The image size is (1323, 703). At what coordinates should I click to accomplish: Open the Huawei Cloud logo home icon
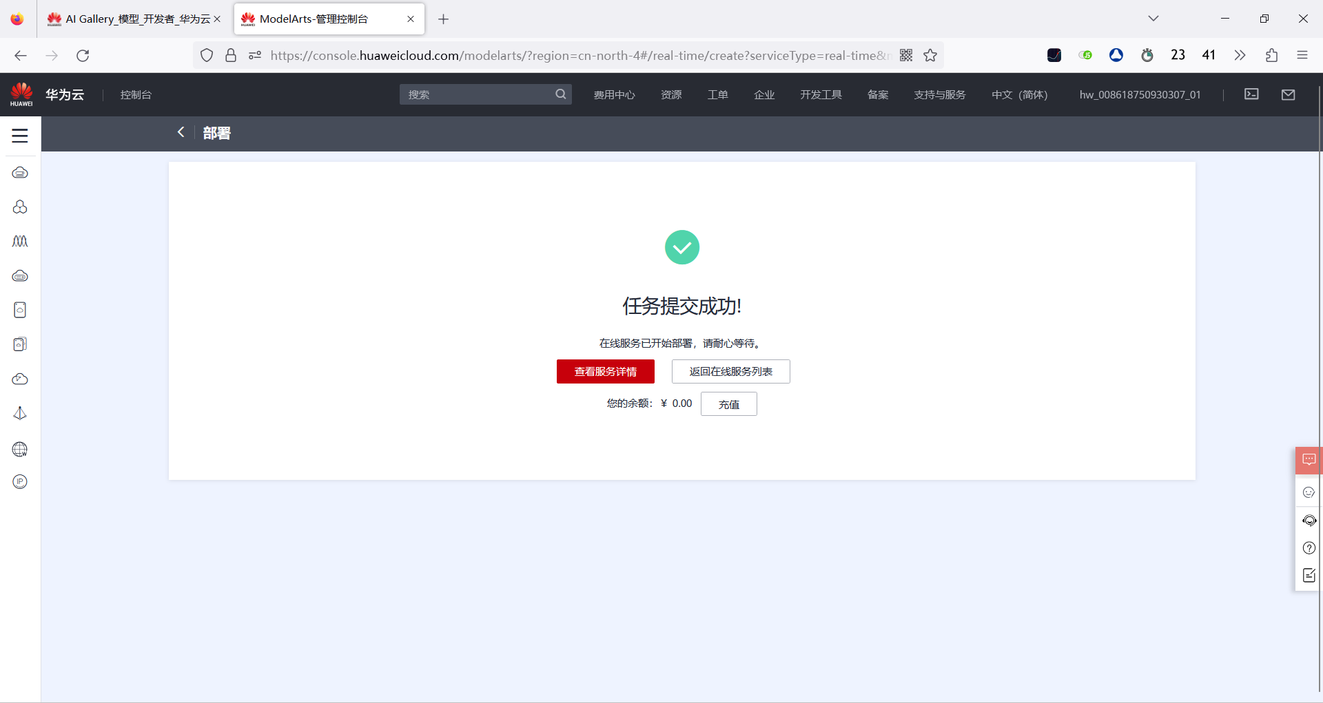[21, 94]
